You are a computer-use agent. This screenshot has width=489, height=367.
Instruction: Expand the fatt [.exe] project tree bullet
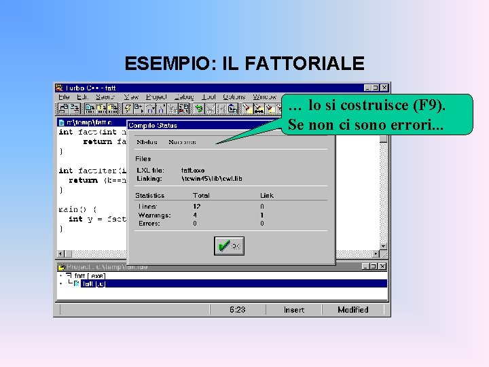click(61, 275)
